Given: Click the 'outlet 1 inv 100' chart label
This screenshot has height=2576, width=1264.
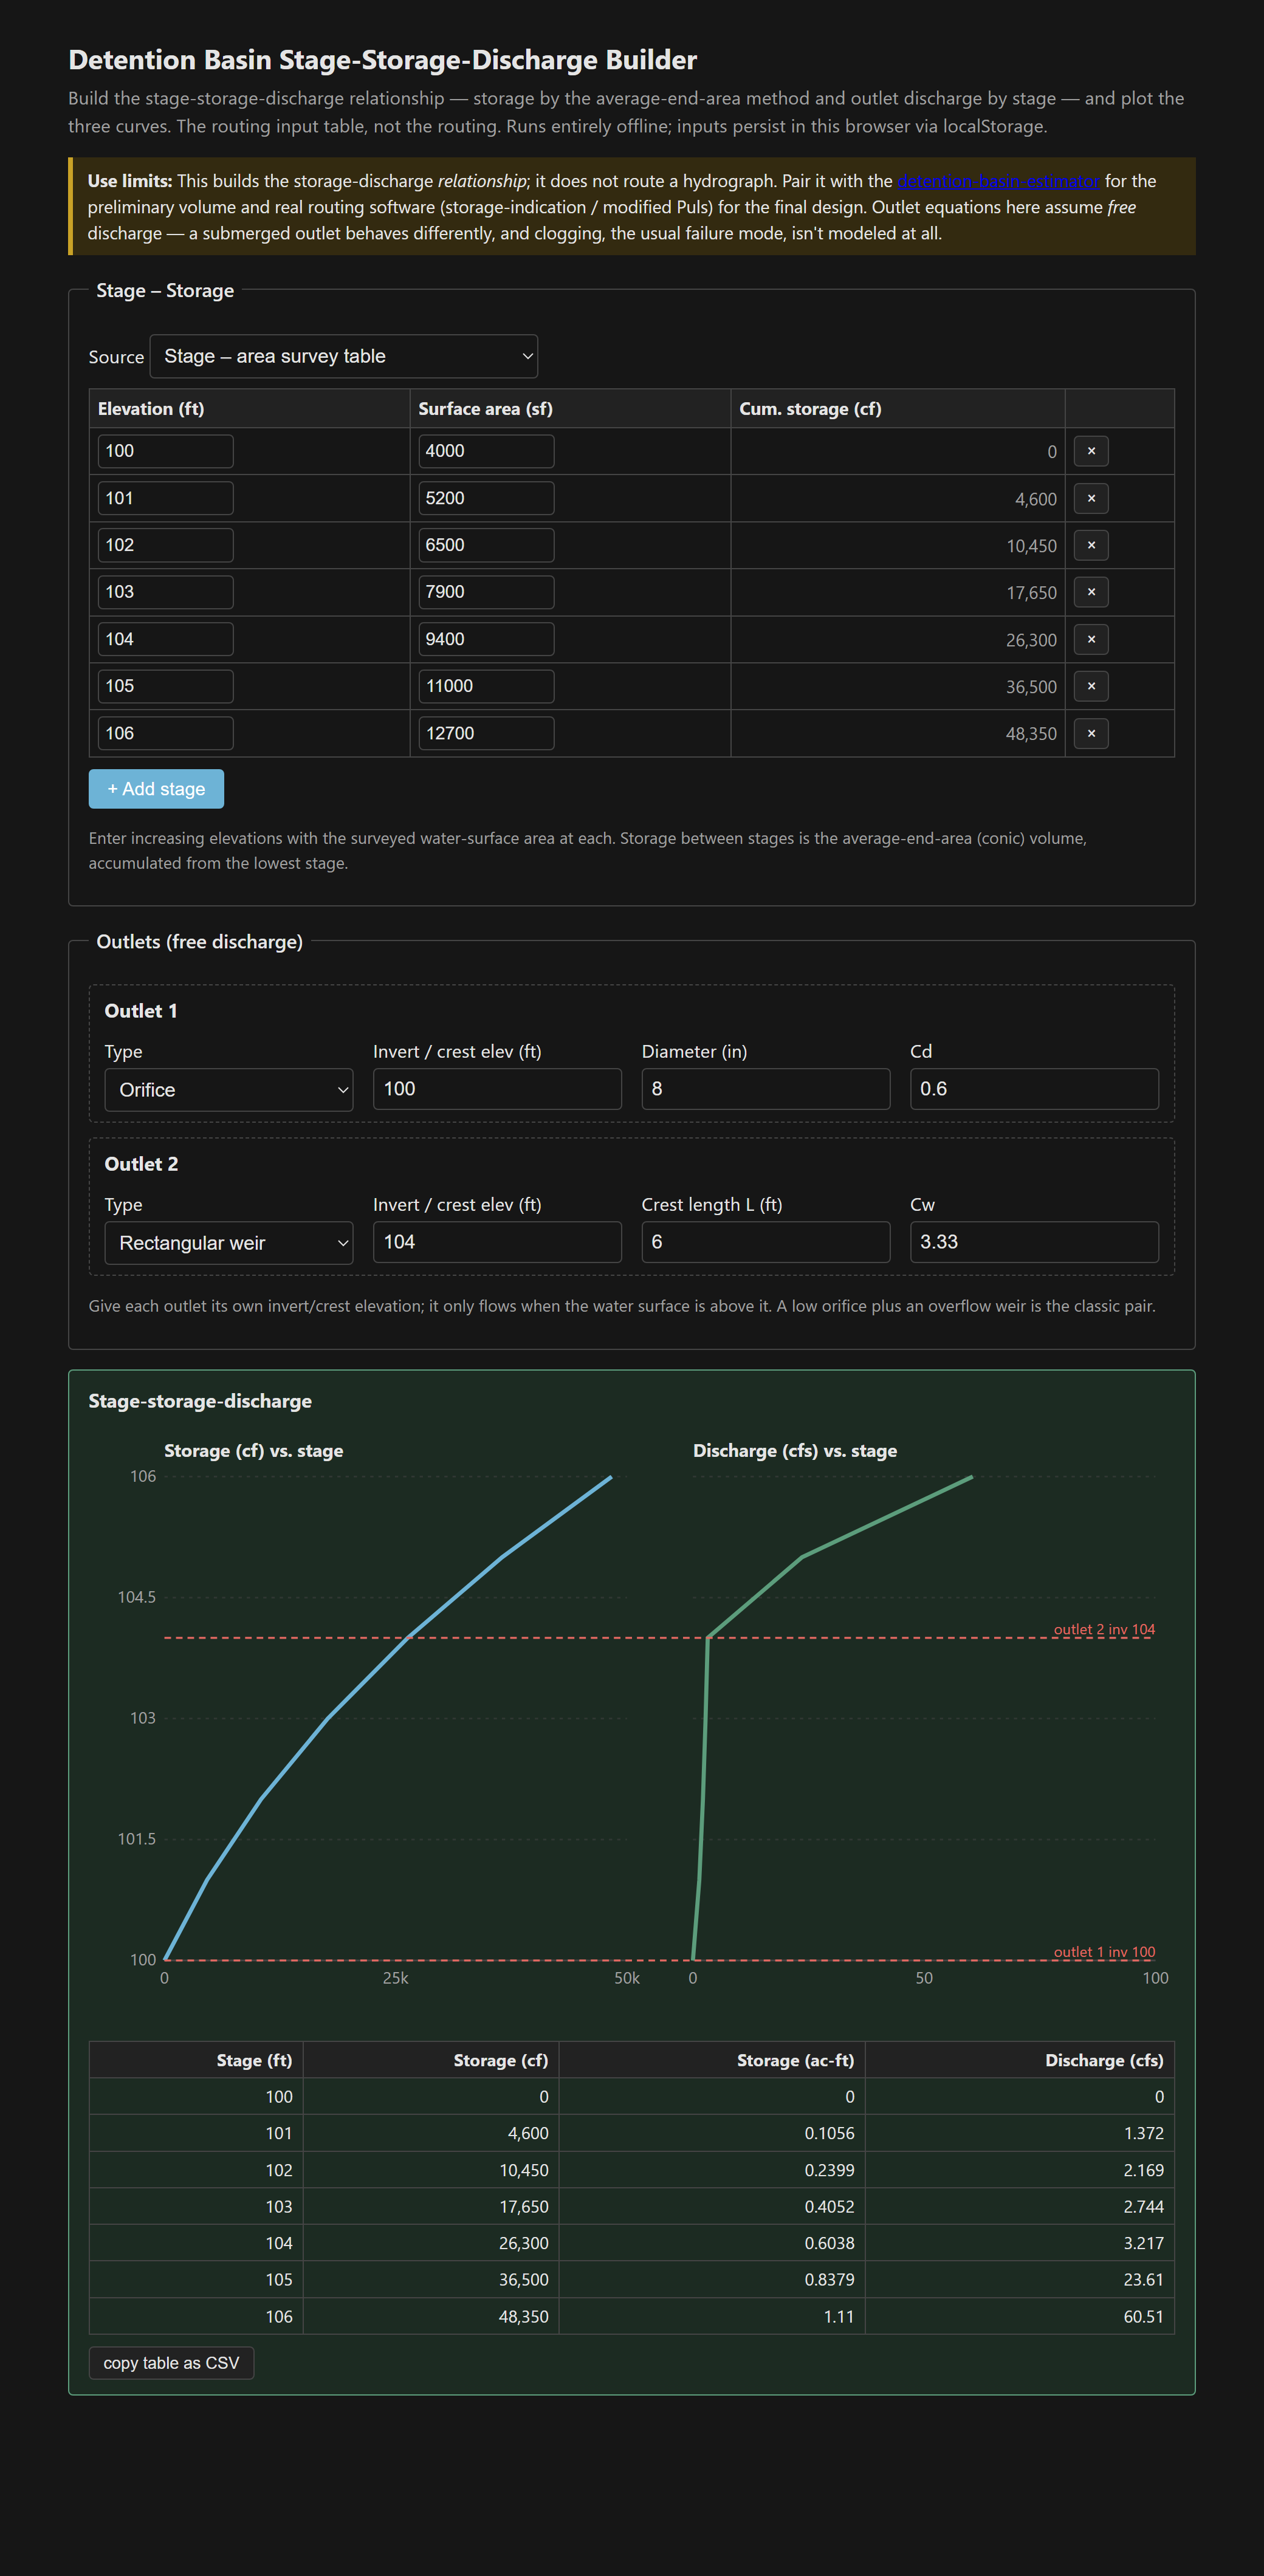Looking at the screenshot, I should pyautogui.click(x=1104, y=1951).
